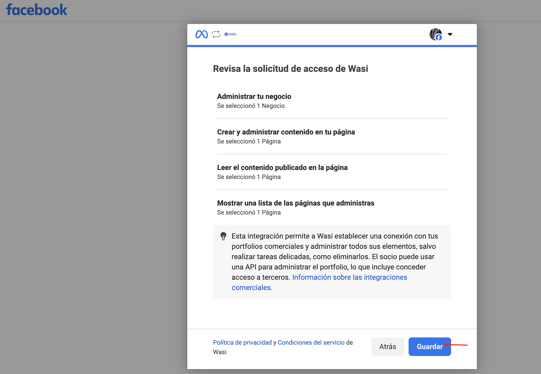Open Política de privacidad link
The height and width of the screenshot is (374, 541).
pos(242,342)
